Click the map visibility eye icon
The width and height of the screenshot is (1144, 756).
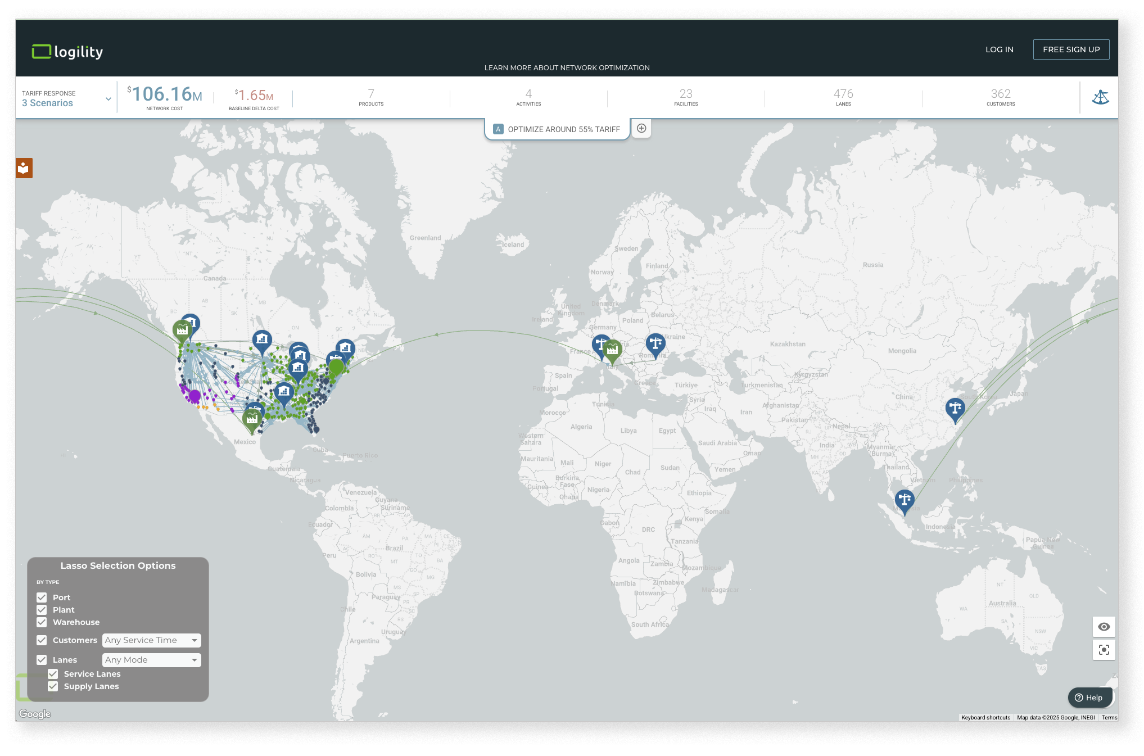[x=1104, y=627]
